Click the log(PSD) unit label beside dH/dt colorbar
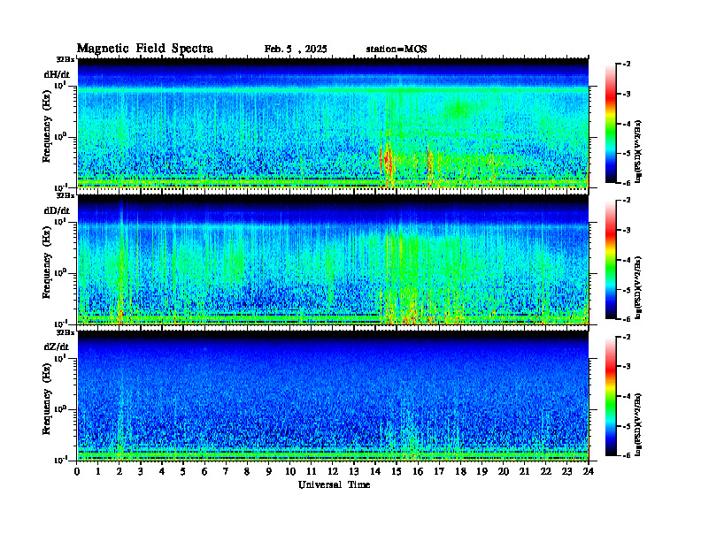The height and width of the screenshot is (541, 701). pos(640,151)
